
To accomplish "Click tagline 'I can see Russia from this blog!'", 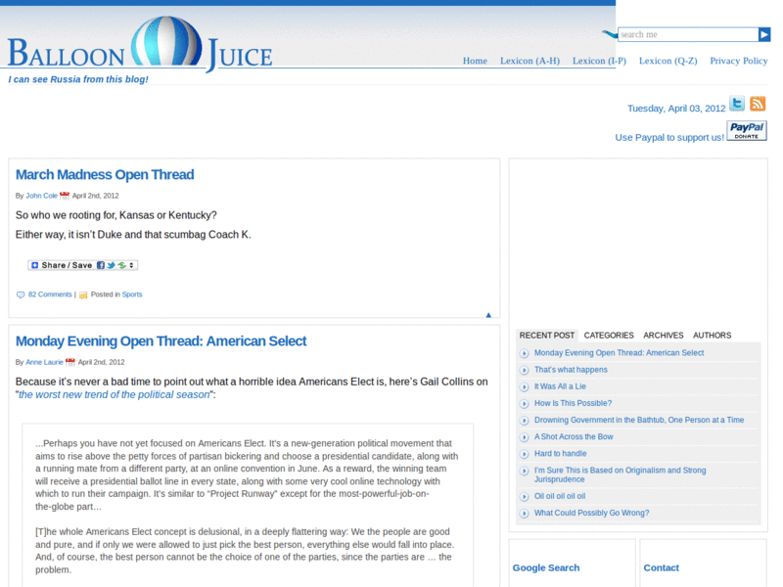I will tap(78, 79).
